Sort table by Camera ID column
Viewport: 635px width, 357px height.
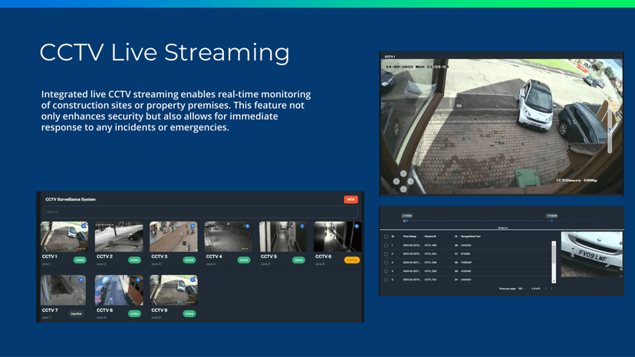click(x=430, y=236)
